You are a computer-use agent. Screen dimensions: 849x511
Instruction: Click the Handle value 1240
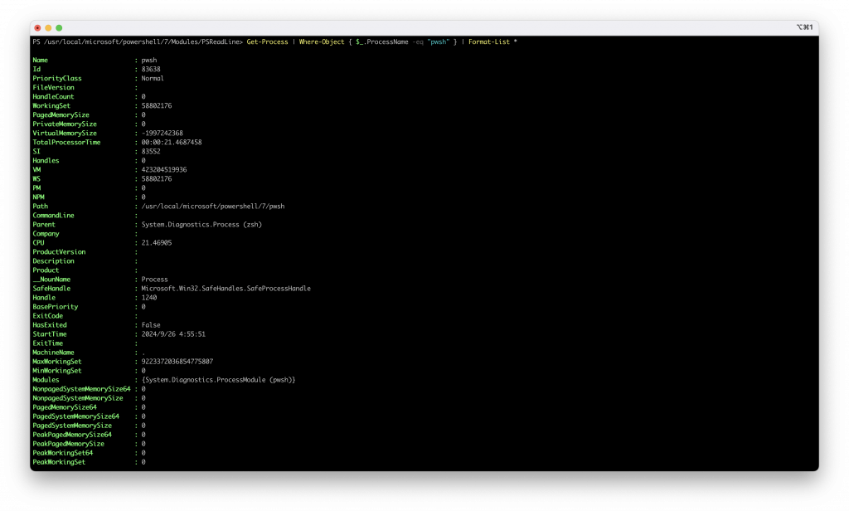149,298
